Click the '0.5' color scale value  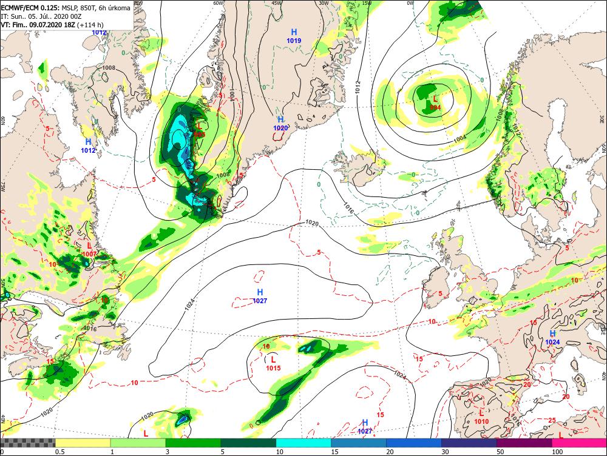click(59, 452)
